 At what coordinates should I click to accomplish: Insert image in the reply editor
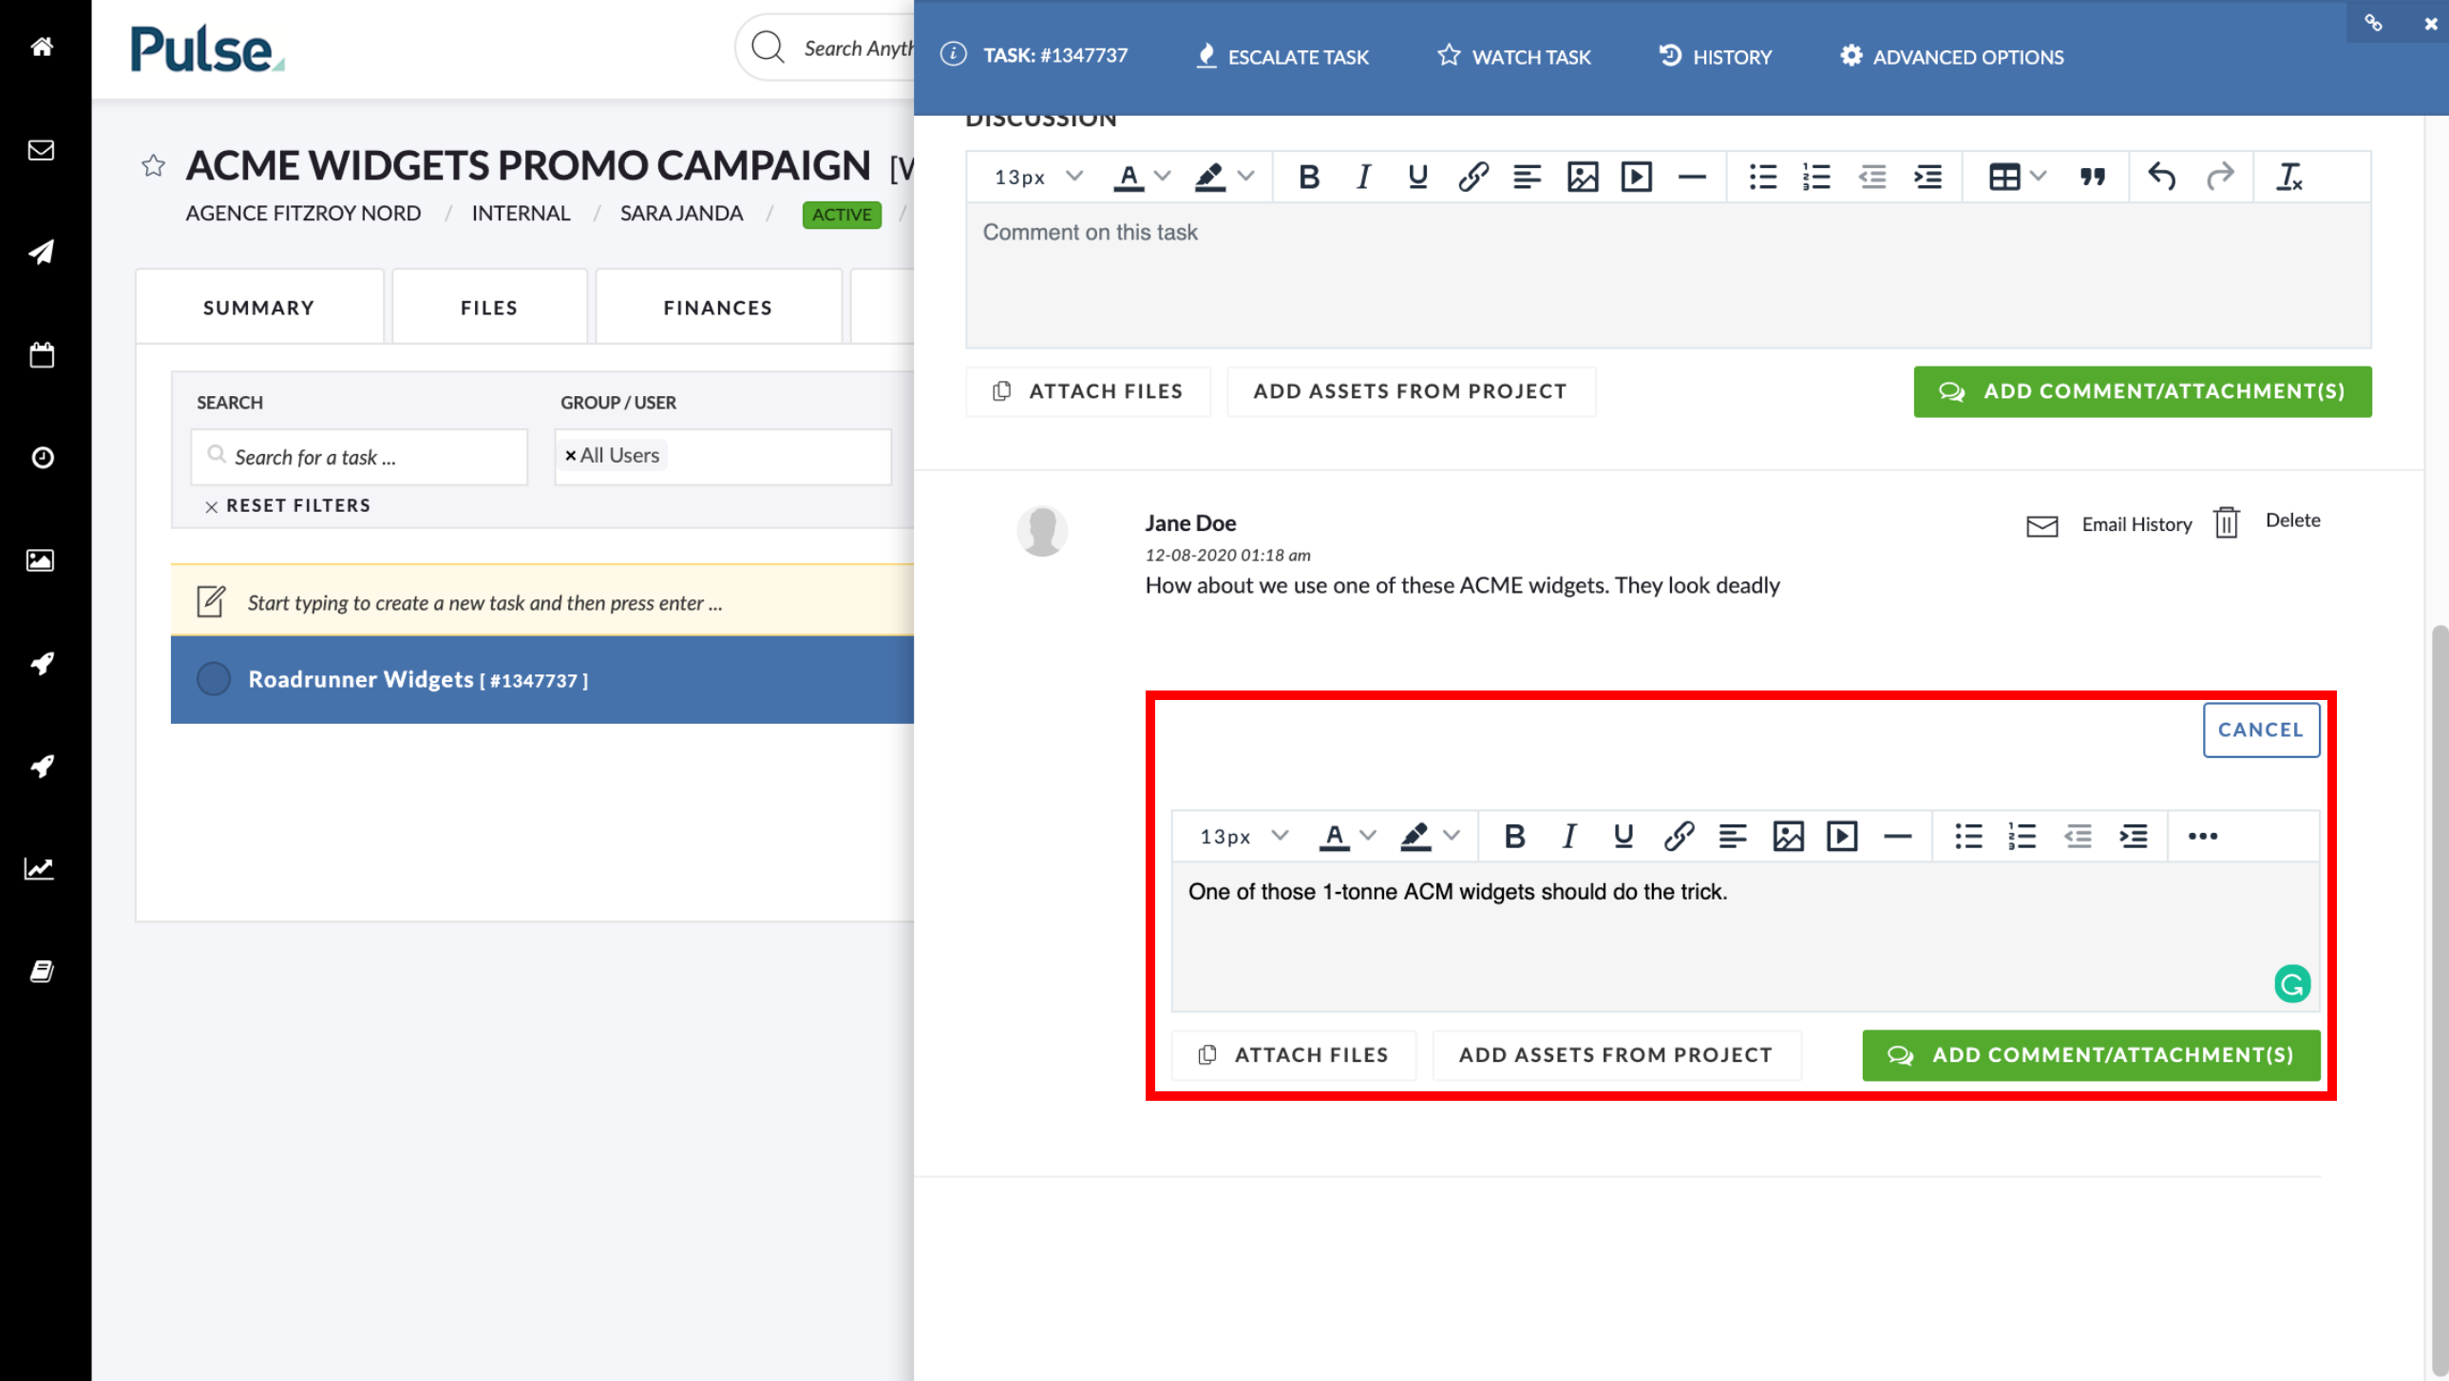click(1787, 837)
